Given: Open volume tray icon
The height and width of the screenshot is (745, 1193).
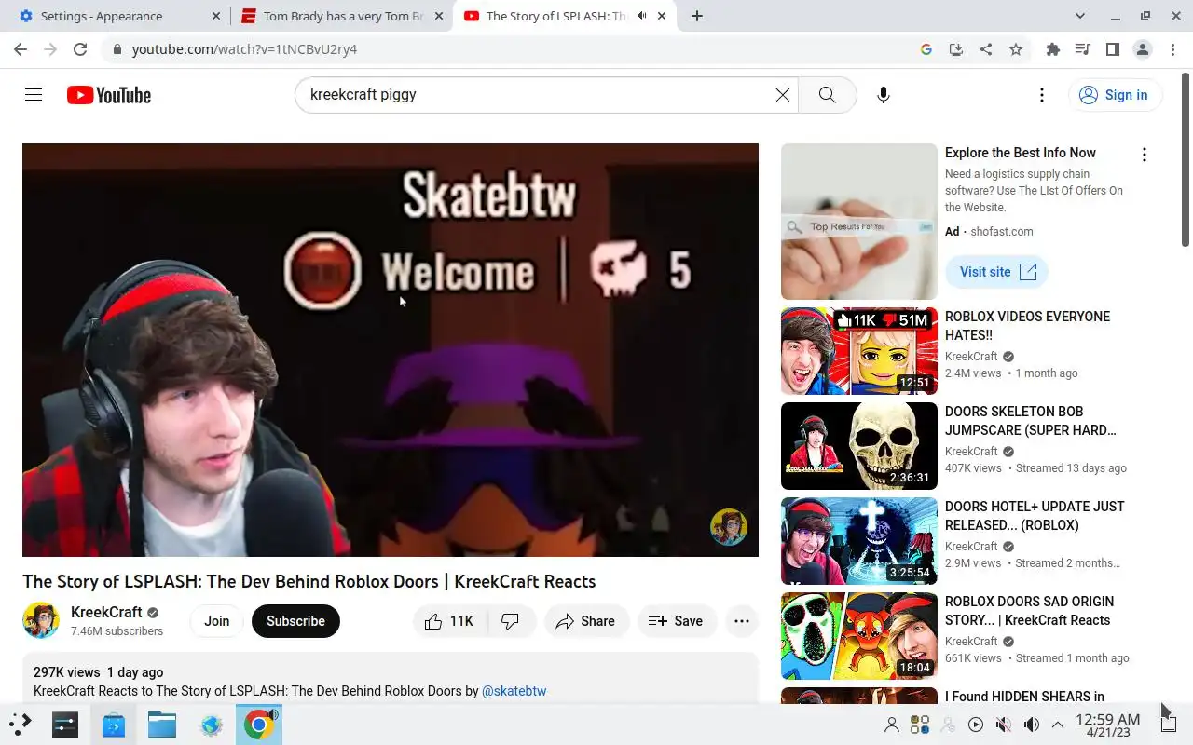Looking at the screenshot, I should 1032,725.
